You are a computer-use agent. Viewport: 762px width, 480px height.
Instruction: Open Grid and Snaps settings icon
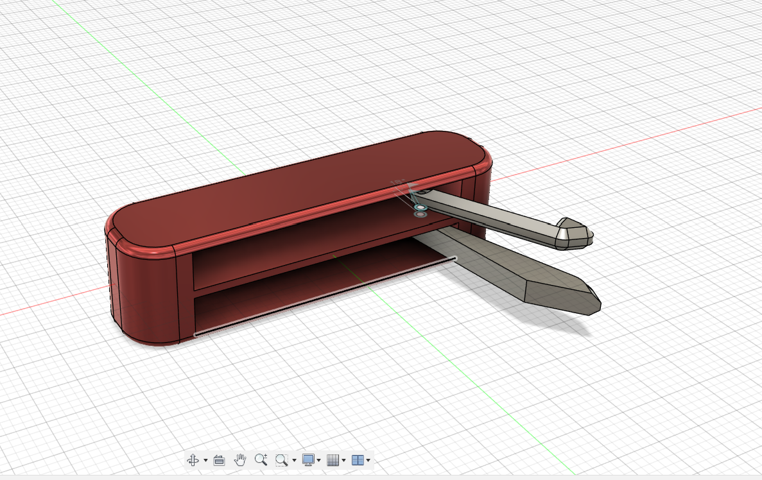tap(333, 459)
